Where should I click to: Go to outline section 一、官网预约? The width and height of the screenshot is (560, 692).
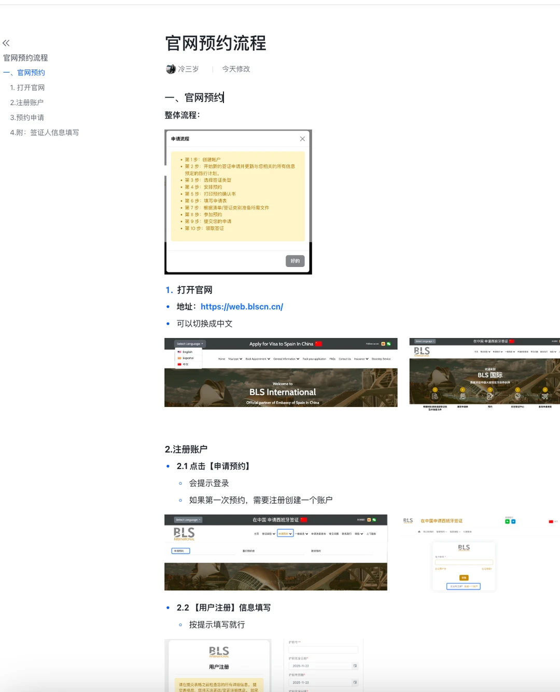pos(24,73)
